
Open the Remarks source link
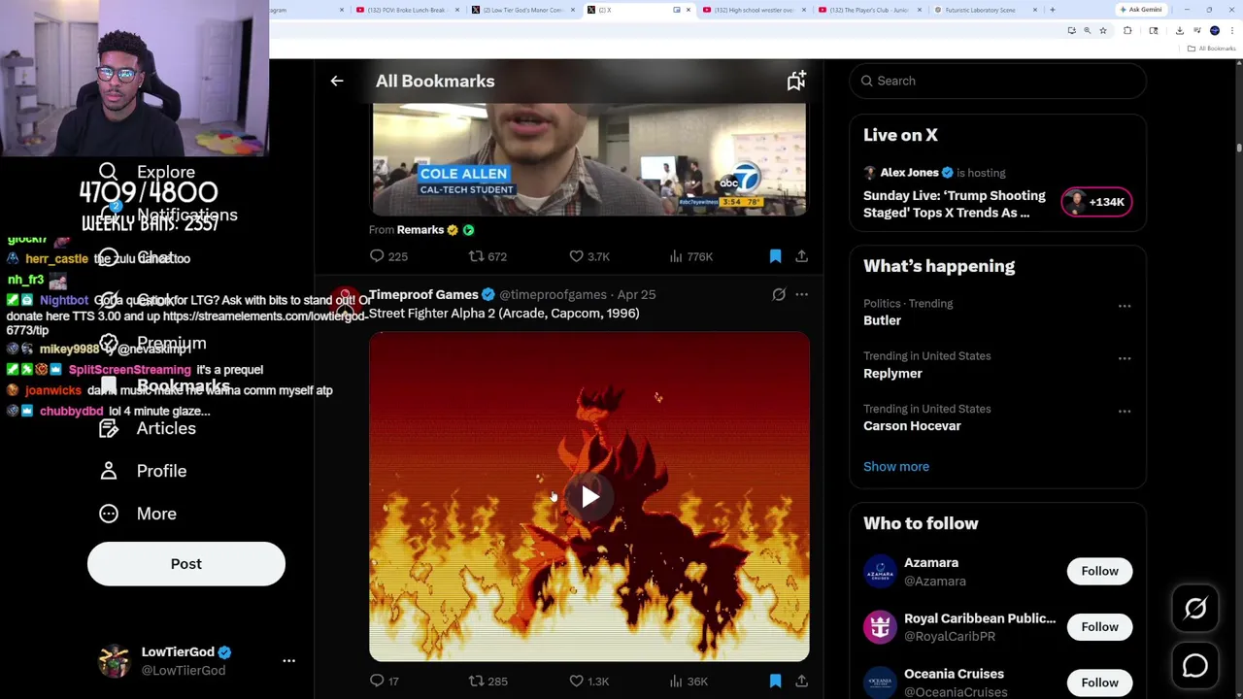click(420, 230)
